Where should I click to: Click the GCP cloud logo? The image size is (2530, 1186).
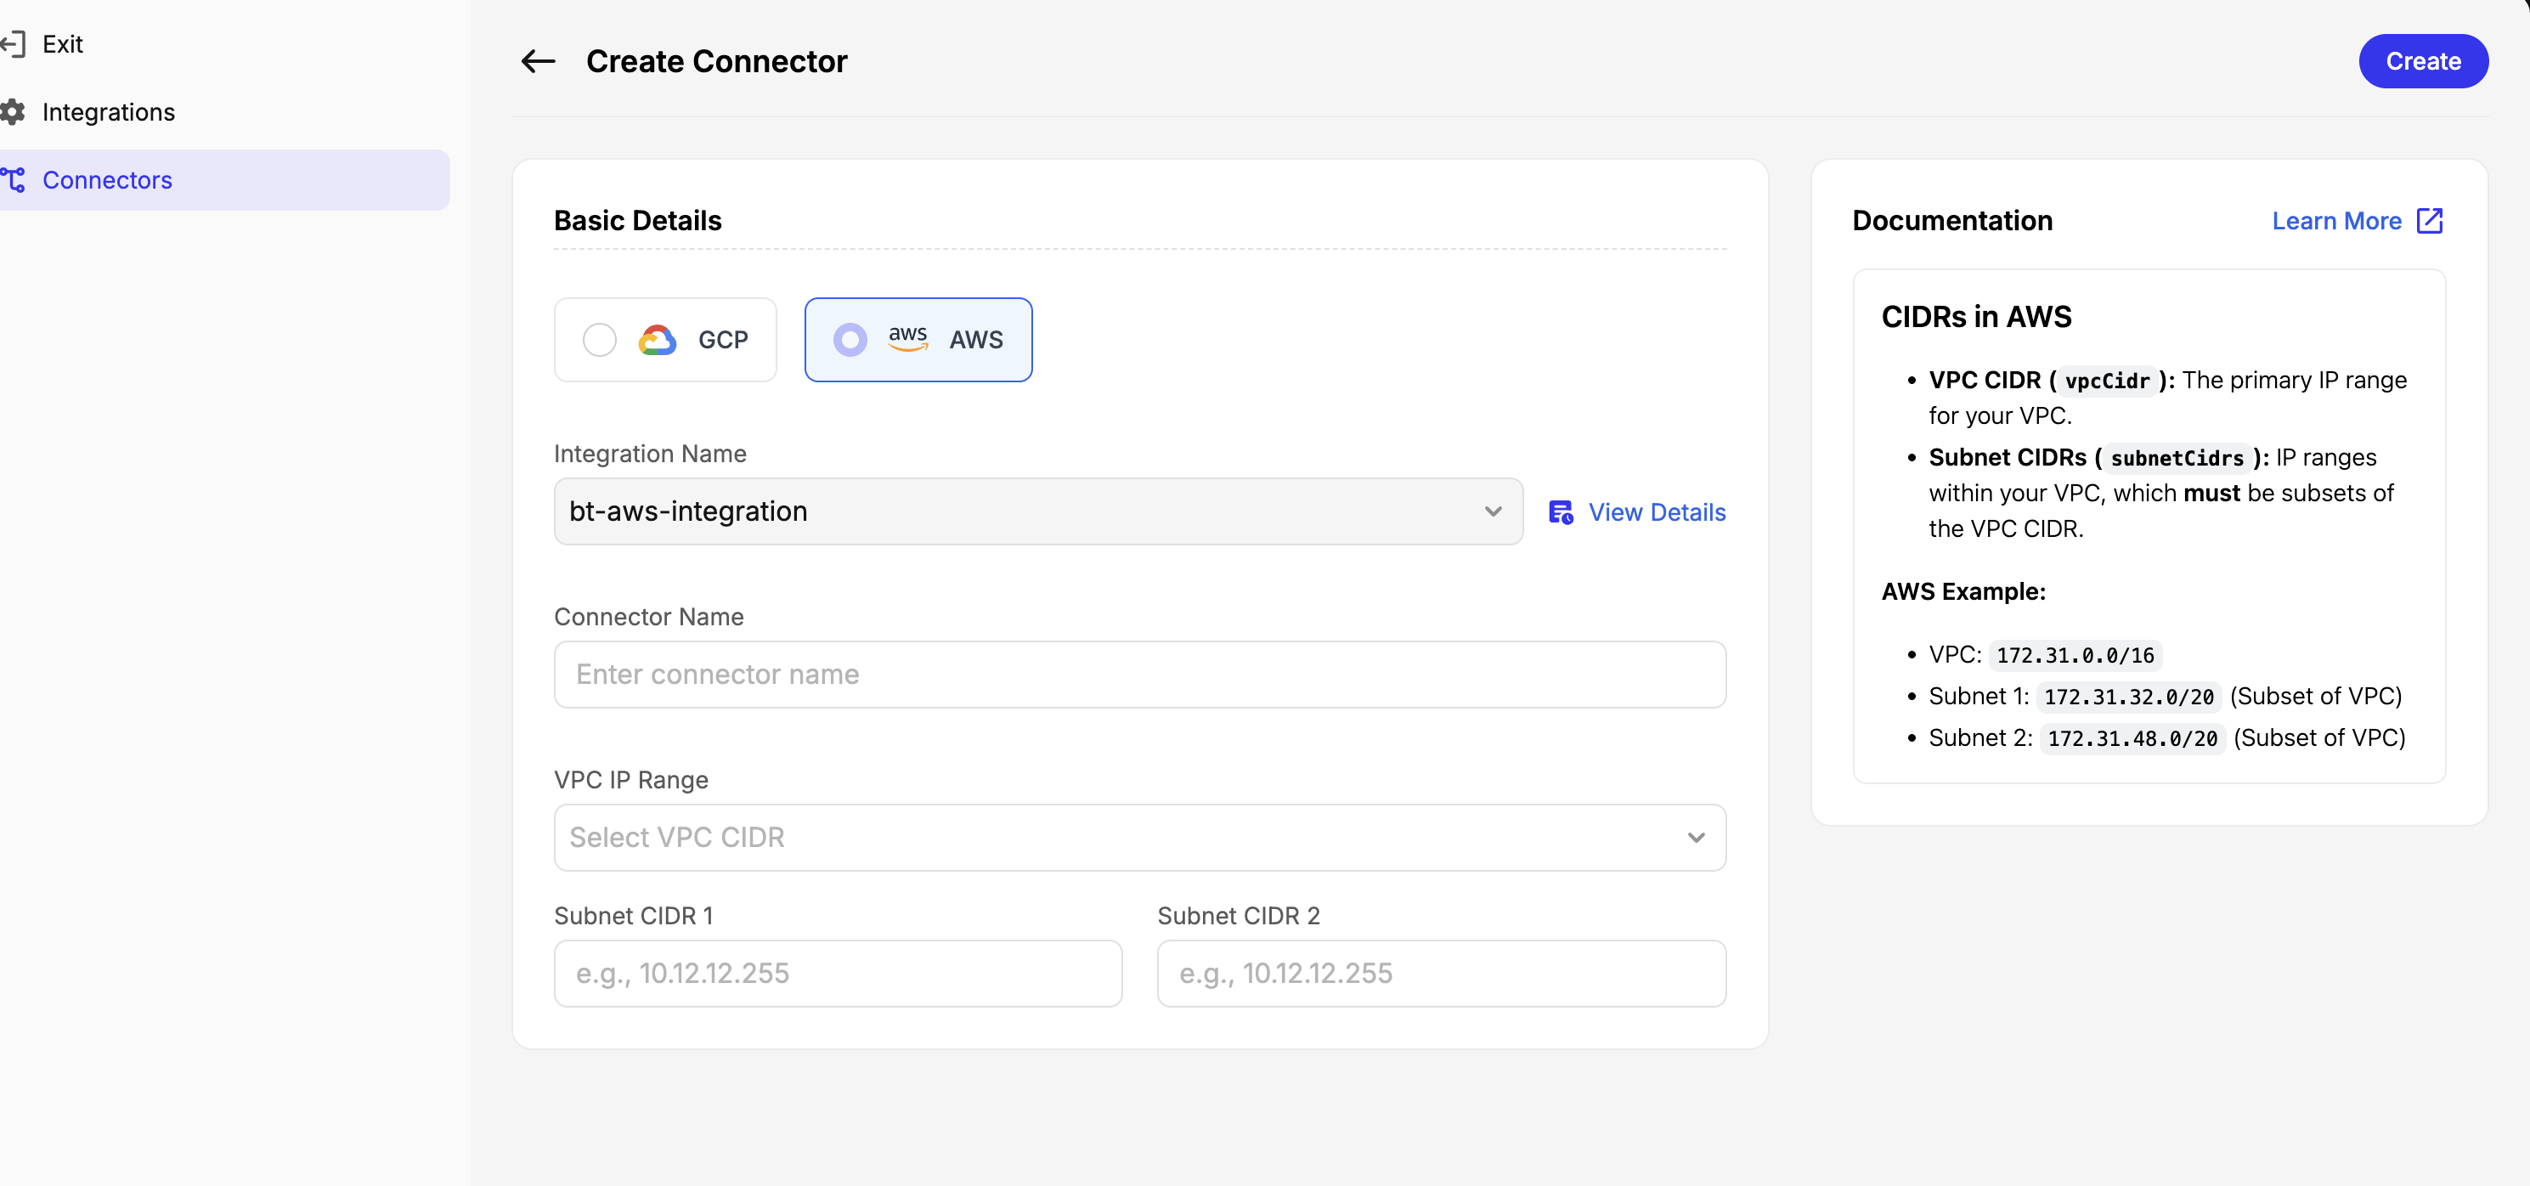click(656, 340)
